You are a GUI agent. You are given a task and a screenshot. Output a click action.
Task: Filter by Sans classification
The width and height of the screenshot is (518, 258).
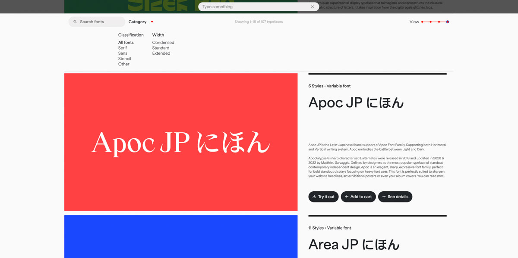click(123, 53)
